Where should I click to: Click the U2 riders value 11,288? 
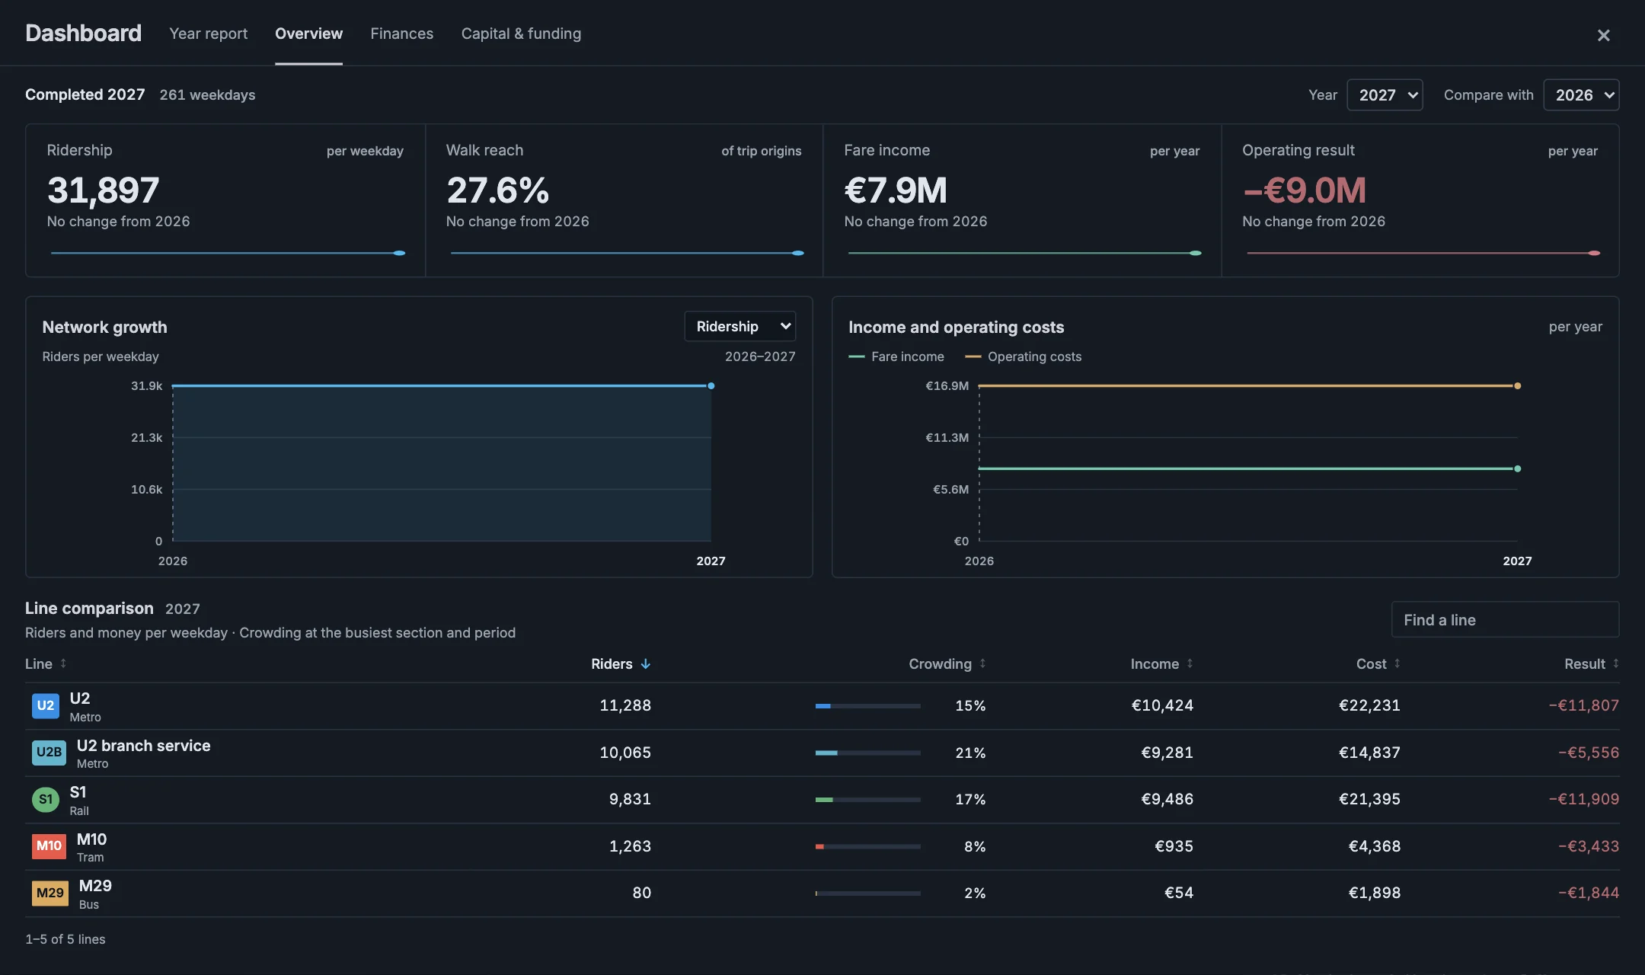(625, 705)
